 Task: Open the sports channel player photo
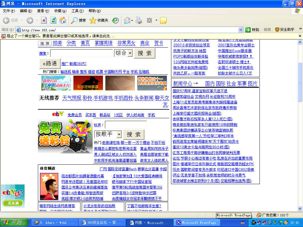[x=49, y=187]
